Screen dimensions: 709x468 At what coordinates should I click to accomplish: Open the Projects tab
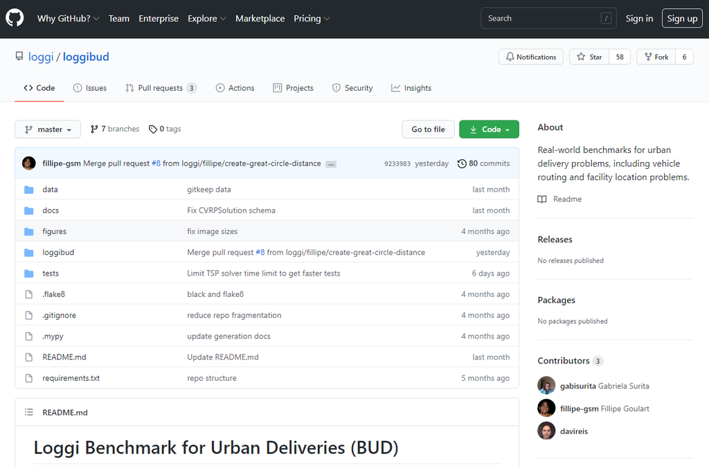click(293, 88)
